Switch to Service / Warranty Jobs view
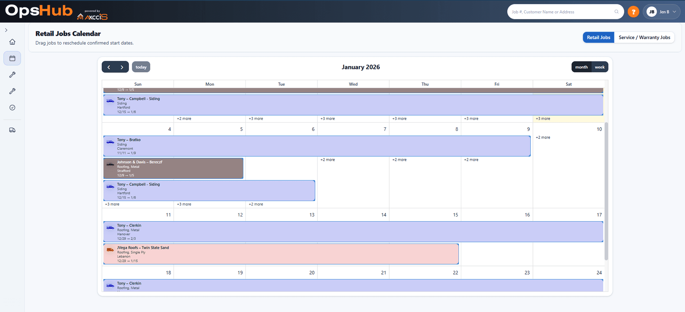This screenshot has height=312, width=685. click(644, 37)
